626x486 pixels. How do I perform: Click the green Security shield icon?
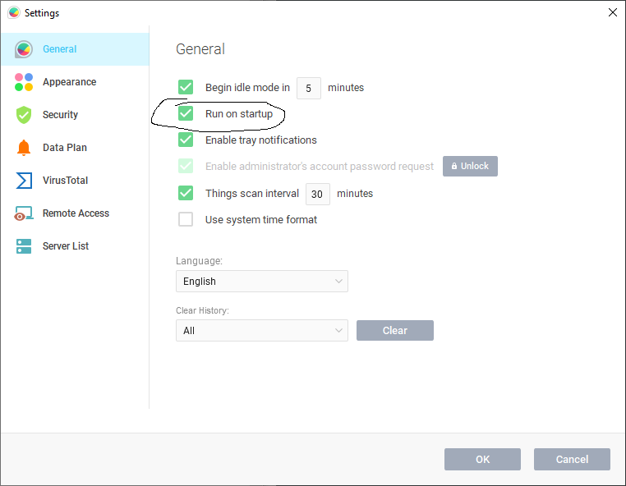tap(24, 115)
